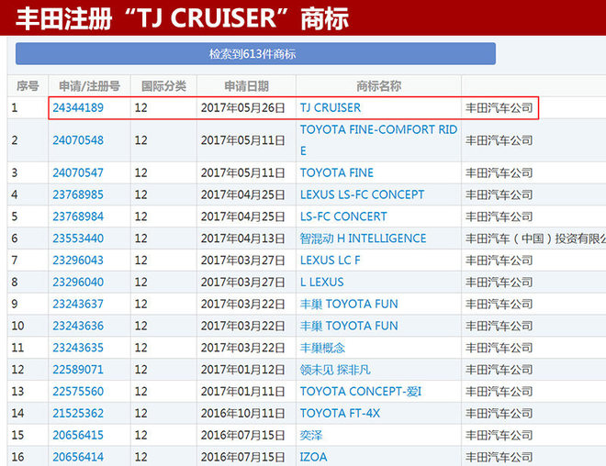Open 奕泽 trademark link
Image resolution: width=606 pixels, height=466 pixels.
click(x=311, y=435)
